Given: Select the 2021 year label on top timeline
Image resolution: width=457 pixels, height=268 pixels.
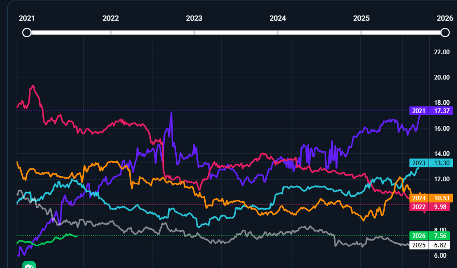Looking at the screenshot, I should 27,18.
